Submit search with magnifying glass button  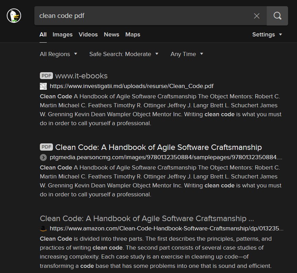coord(277,16)
